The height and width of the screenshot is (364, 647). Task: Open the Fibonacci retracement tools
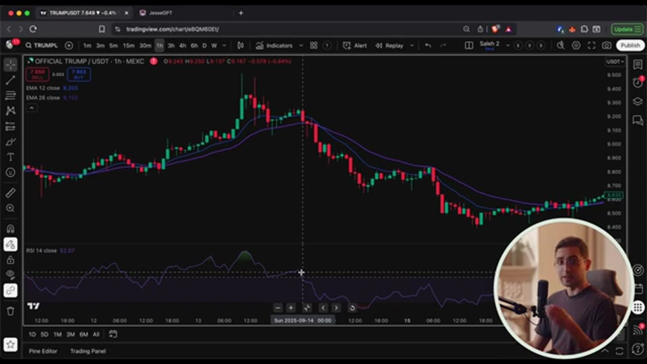(x=11, y=96)
